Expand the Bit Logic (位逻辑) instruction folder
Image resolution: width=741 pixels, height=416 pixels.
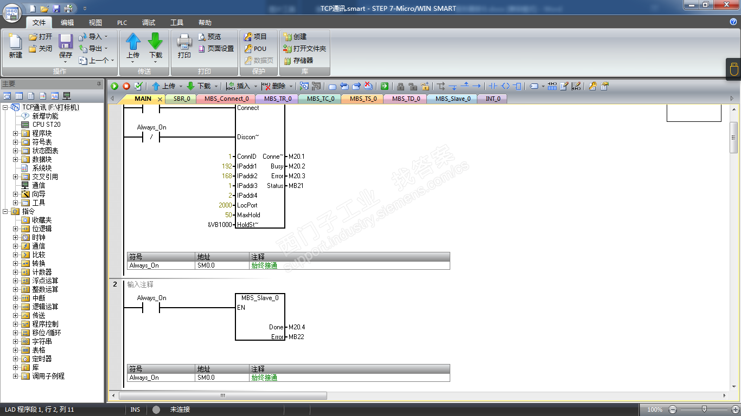click(16, 229)
